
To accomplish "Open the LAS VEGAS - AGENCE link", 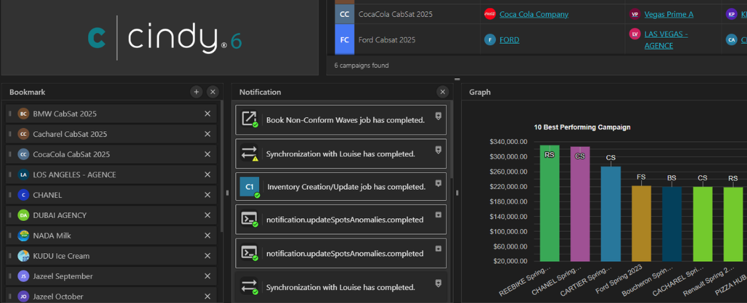I will click(x=666, y=40).
